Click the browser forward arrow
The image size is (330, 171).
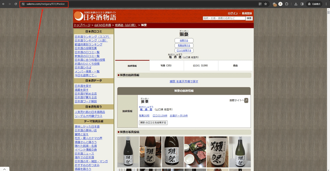coord(9,4)
